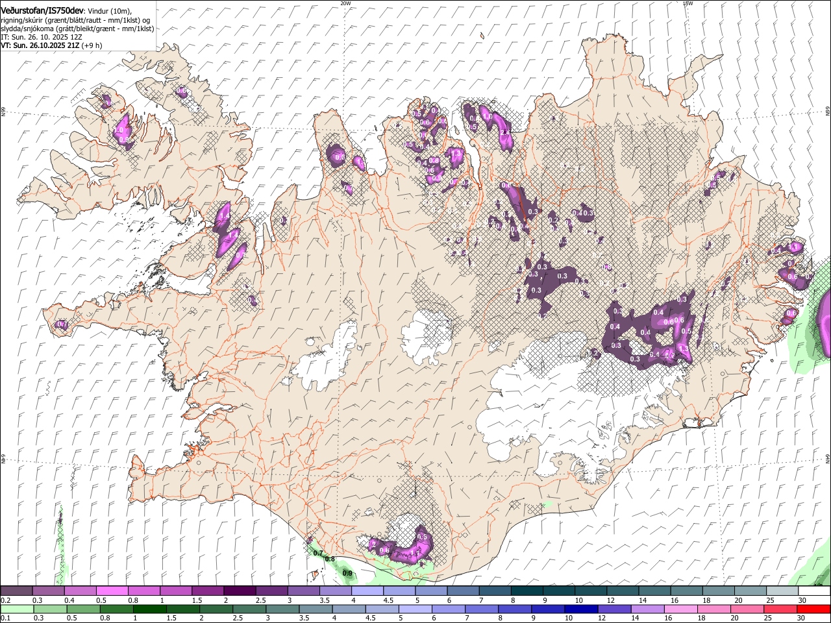Click the 30 label on the lower scale row
Viewport: 831px width, 623px height.
coord(801,618)
